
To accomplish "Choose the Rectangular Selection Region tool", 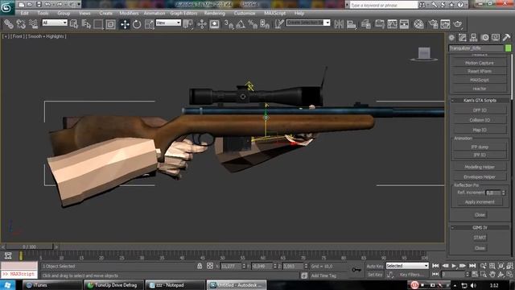I will click(98, 24).
